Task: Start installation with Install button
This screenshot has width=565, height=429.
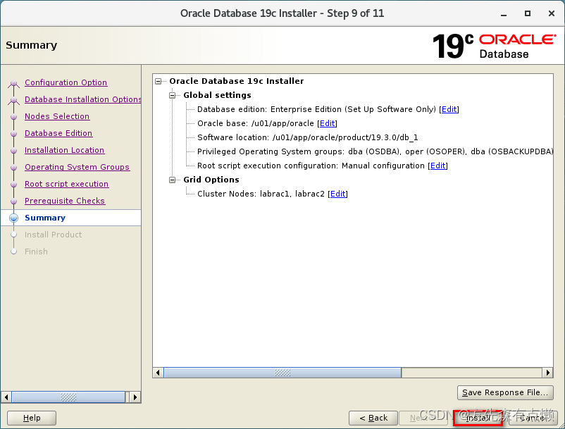Action: (478, 418)
